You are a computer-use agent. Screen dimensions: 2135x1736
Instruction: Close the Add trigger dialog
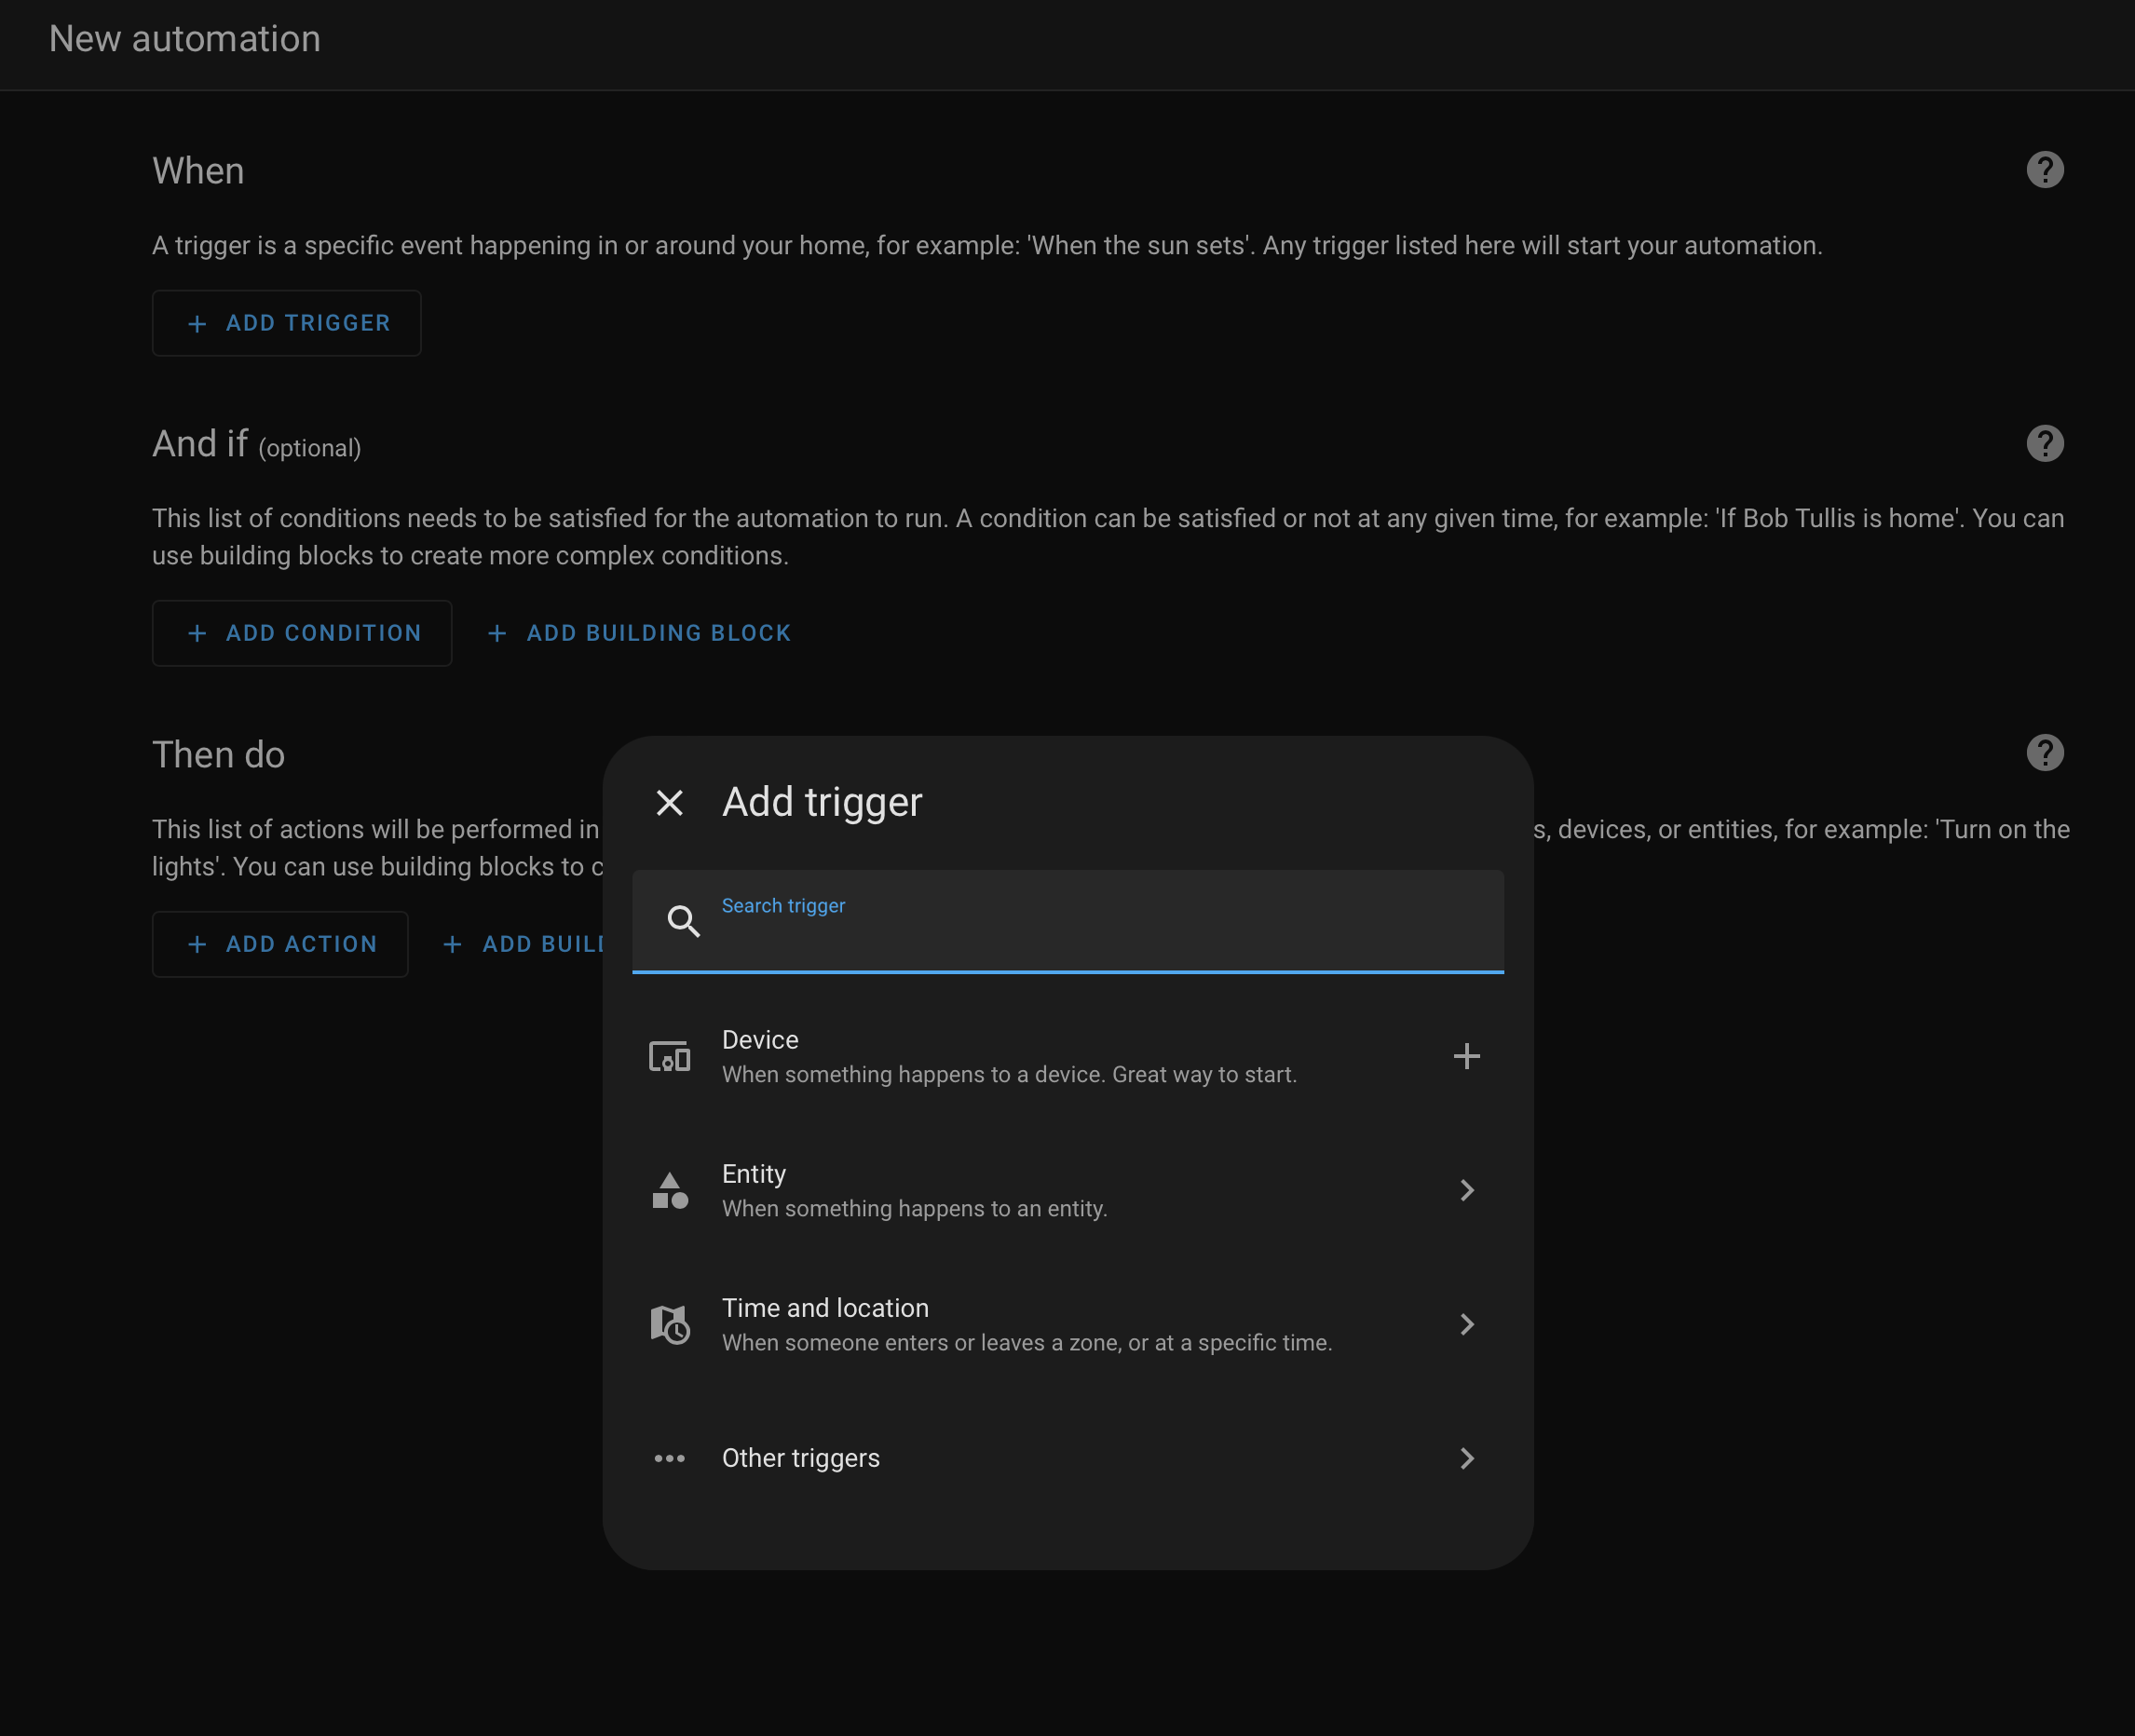(x=669, y=802)
